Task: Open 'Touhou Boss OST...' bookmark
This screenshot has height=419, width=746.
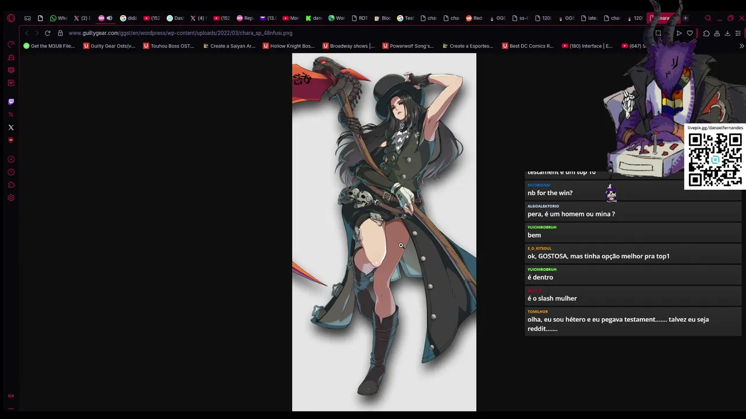Action: point(169,46)
